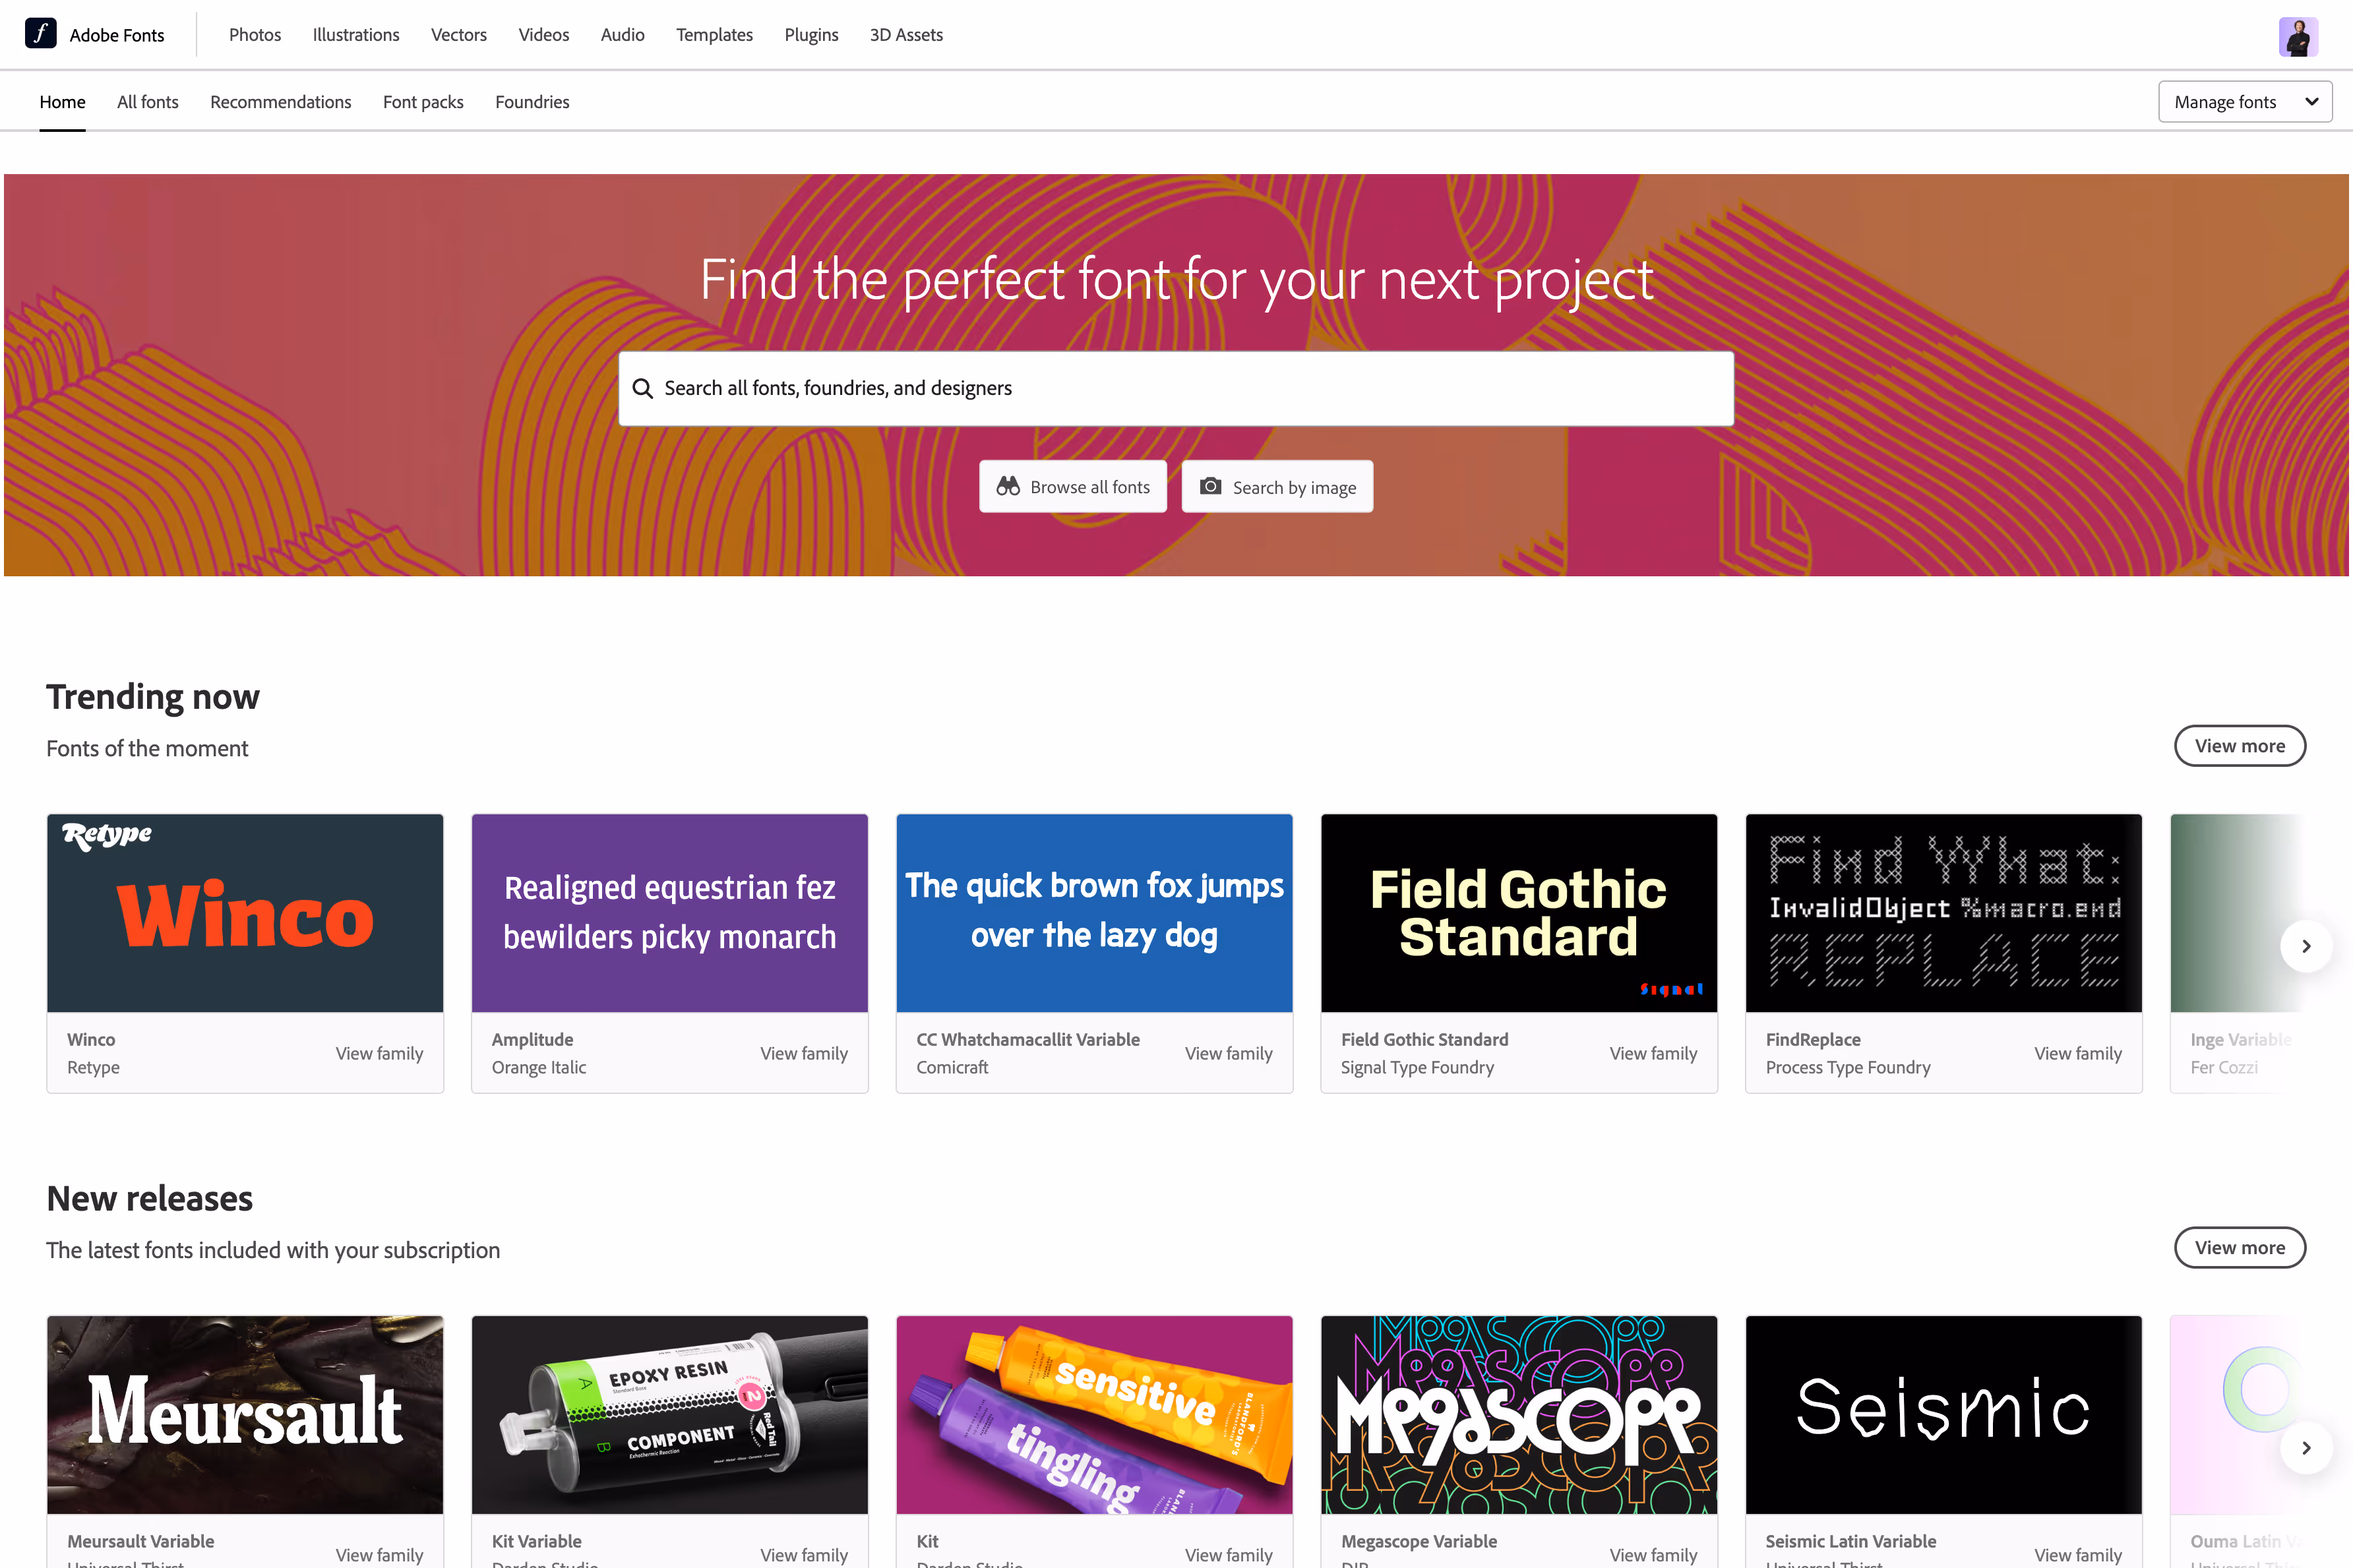Click the Meursault Variable font name
Image resolution: width=2353 pixels, height=1568 pixels.
141,1541
